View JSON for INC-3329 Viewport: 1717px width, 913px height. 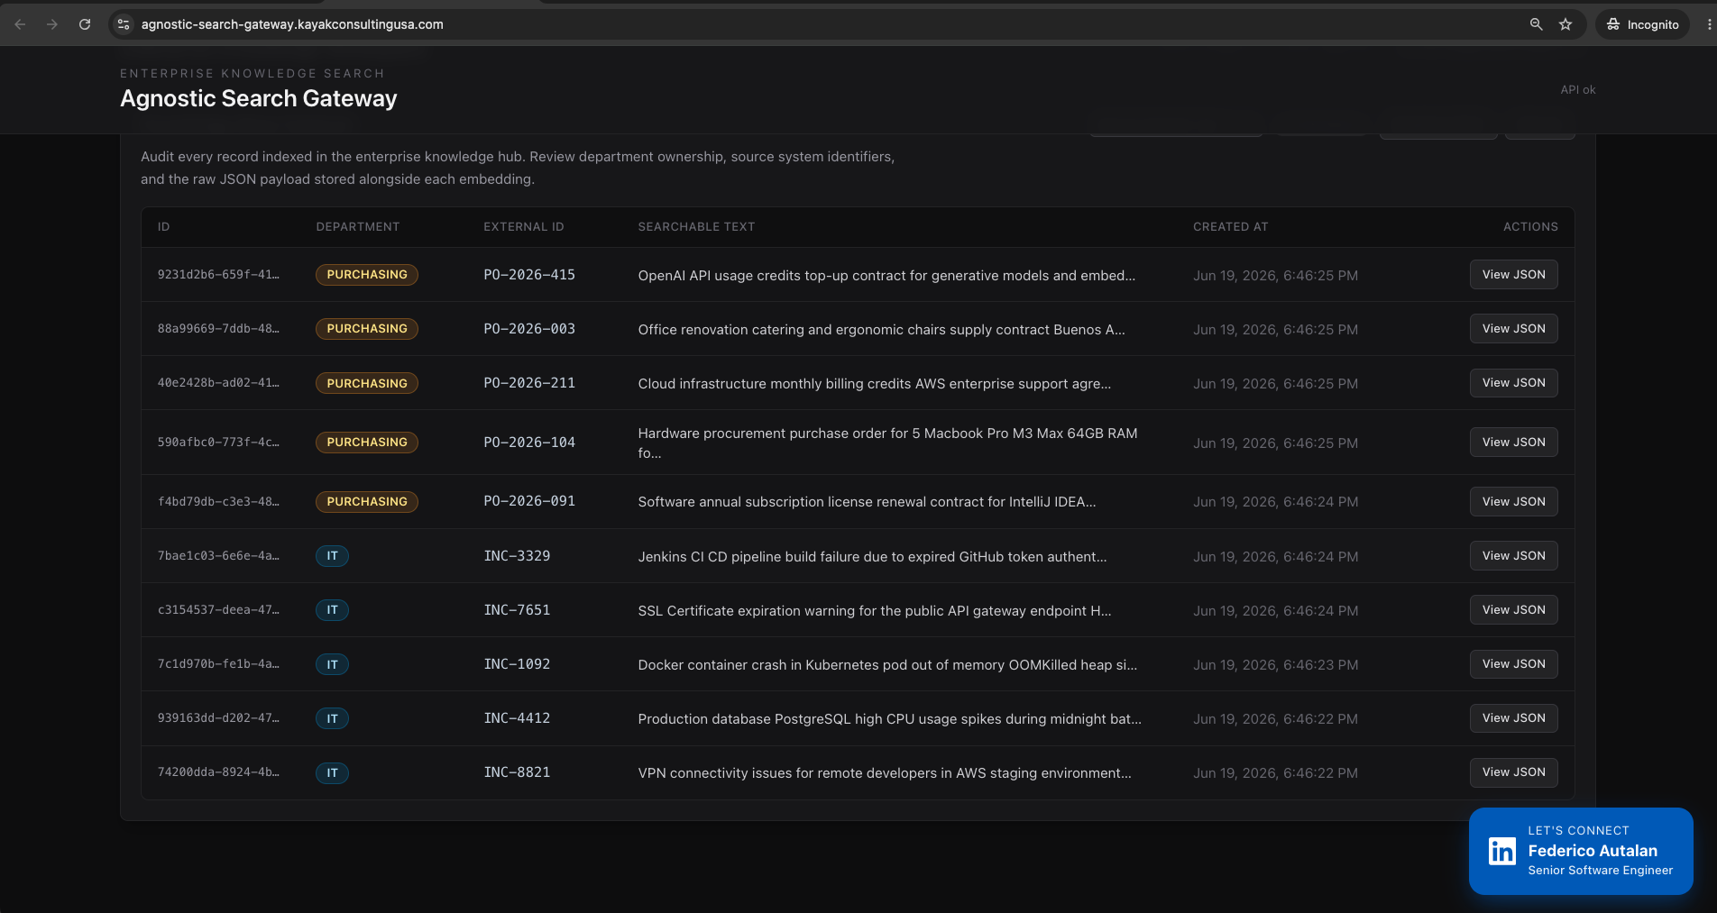1513,556
